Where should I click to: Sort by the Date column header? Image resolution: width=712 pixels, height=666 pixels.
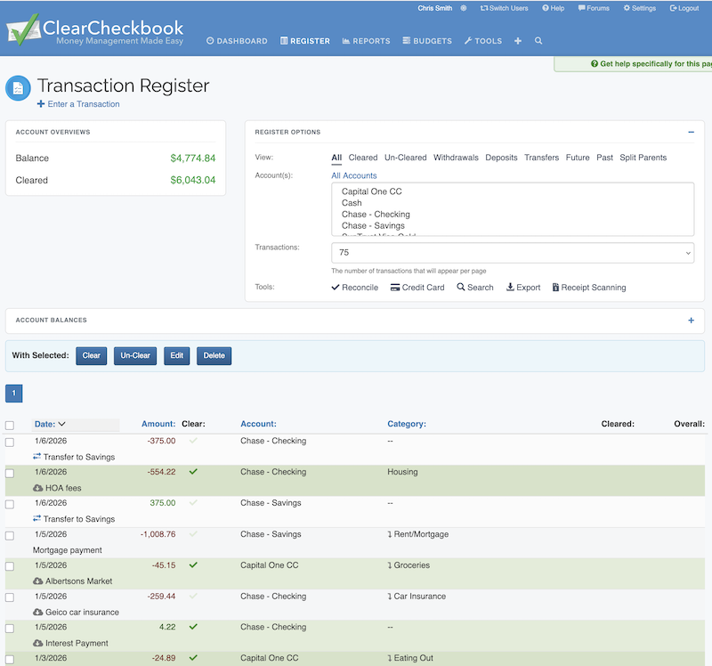click(x=50, y=424)
